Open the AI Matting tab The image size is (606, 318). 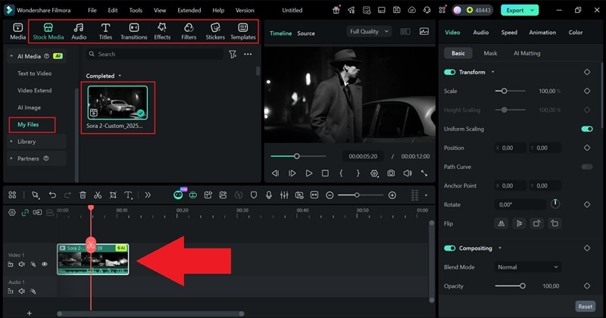tap(526, 53)
